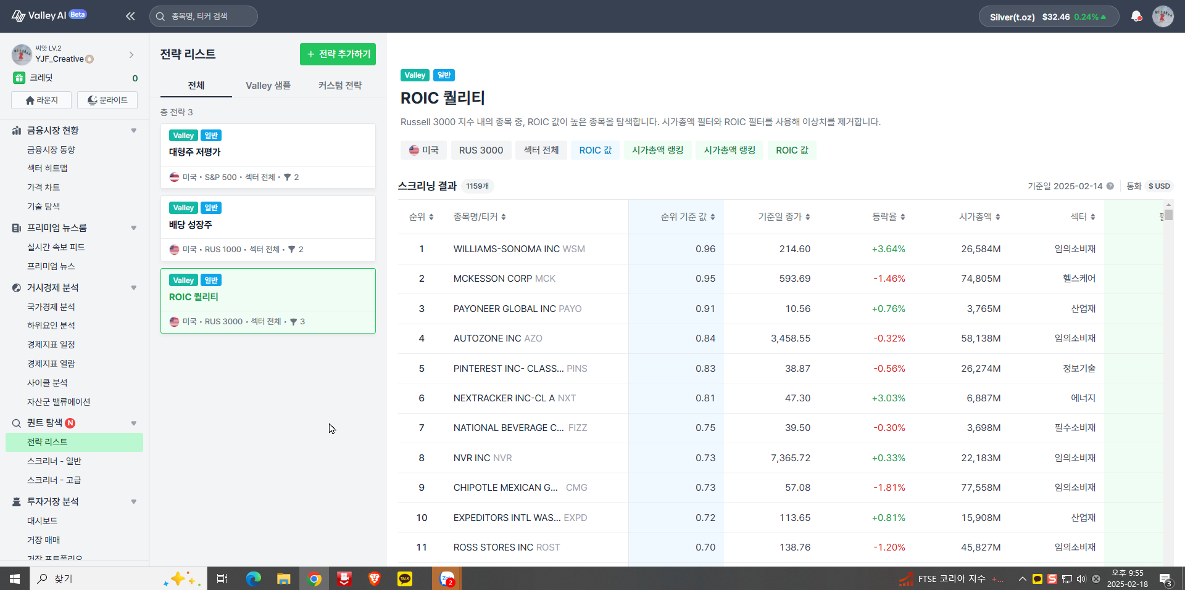Click the 전략 추가하기 button

(x=338, y=54)
